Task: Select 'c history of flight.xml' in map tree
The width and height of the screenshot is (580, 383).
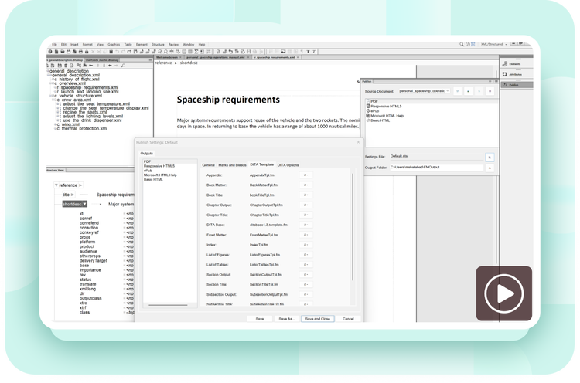Action: click(77, 79)
